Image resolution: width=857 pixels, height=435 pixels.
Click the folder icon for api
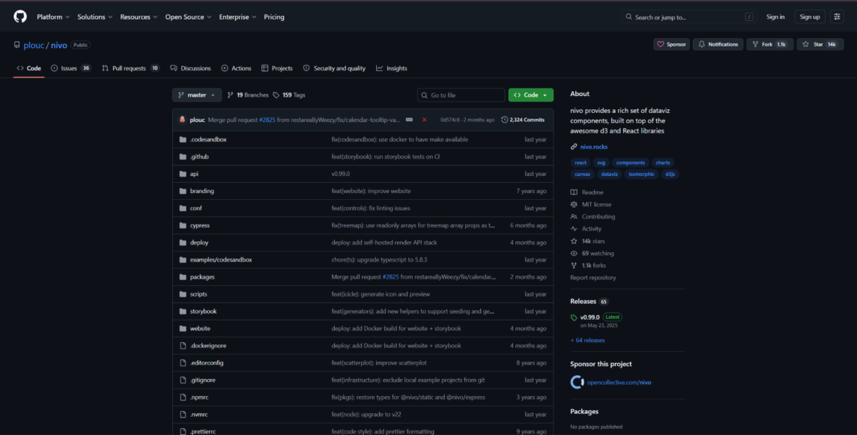point(183,174)
